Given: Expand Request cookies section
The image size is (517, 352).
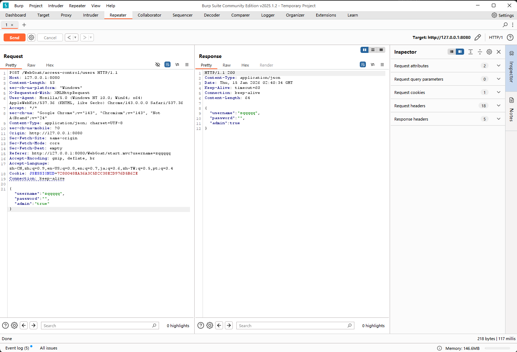Looking at the screenshot, I should click(x=498, y=92).
